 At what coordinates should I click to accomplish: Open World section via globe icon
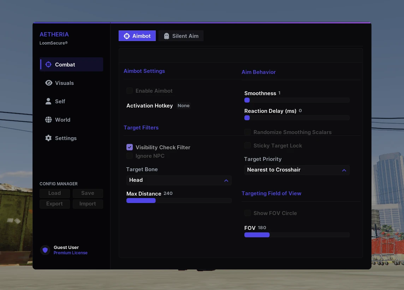48,120
